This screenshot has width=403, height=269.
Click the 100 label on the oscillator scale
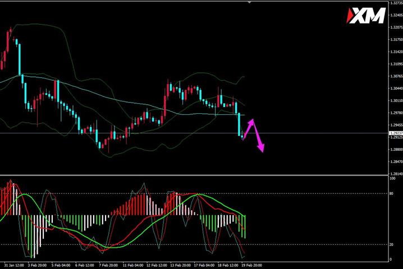392,178
